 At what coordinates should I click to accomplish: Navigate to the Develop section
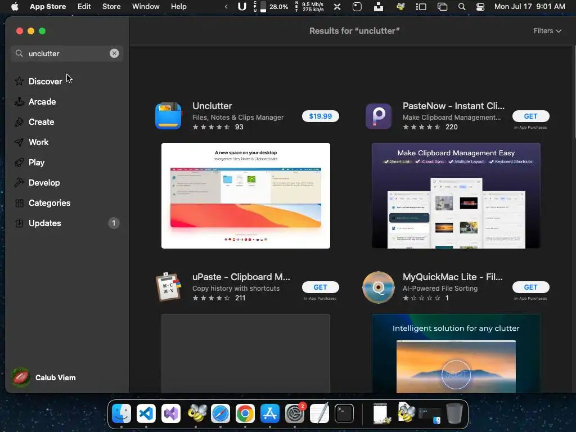[44, 183]
